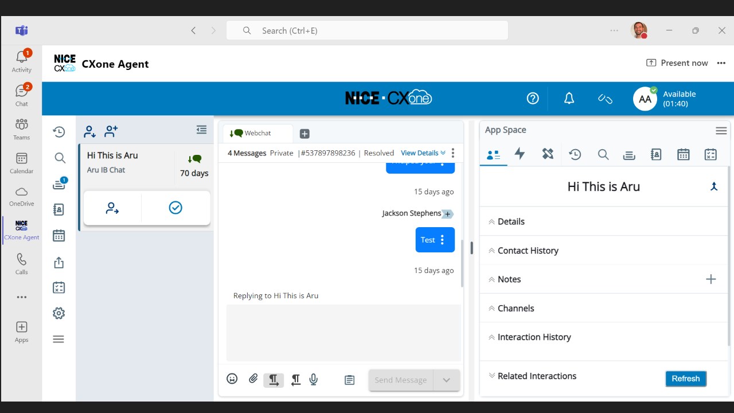Open search tab in App Space

[603, 154]
